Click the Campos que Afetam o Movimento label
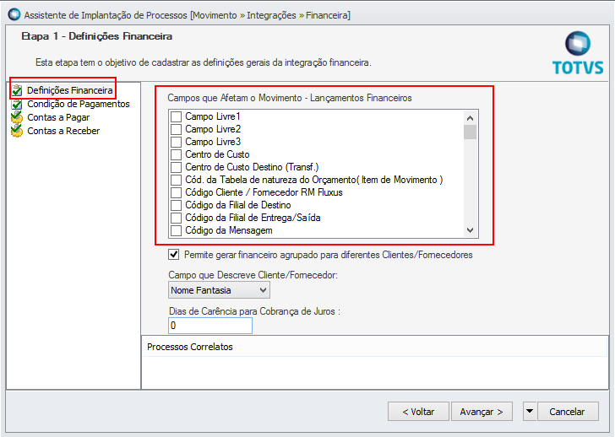The image size is (615, 437). coord(290,98)
